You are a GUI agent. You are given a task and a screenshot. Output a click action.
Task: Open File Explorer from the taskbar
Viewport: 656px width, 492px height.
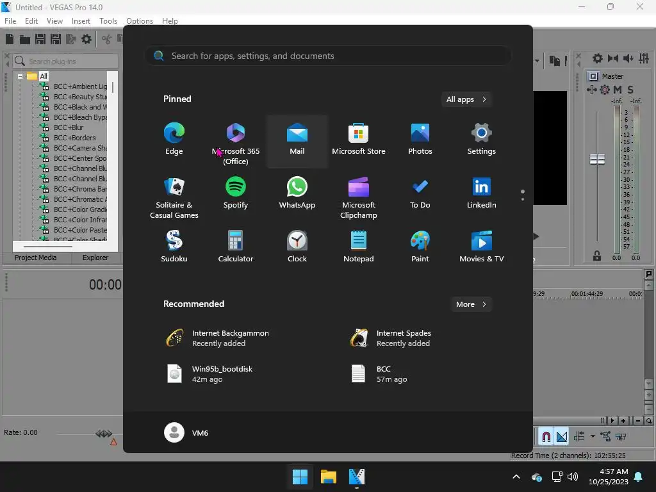click(x=329, y=477)
